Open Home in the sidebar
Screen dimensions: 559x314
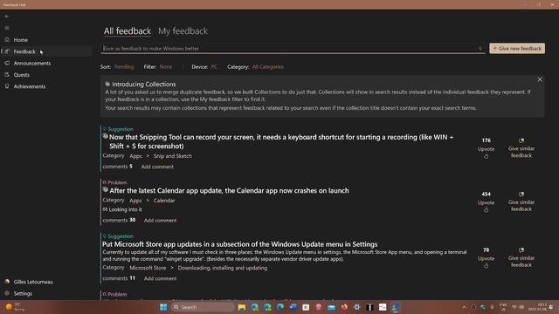pos(46,40)
